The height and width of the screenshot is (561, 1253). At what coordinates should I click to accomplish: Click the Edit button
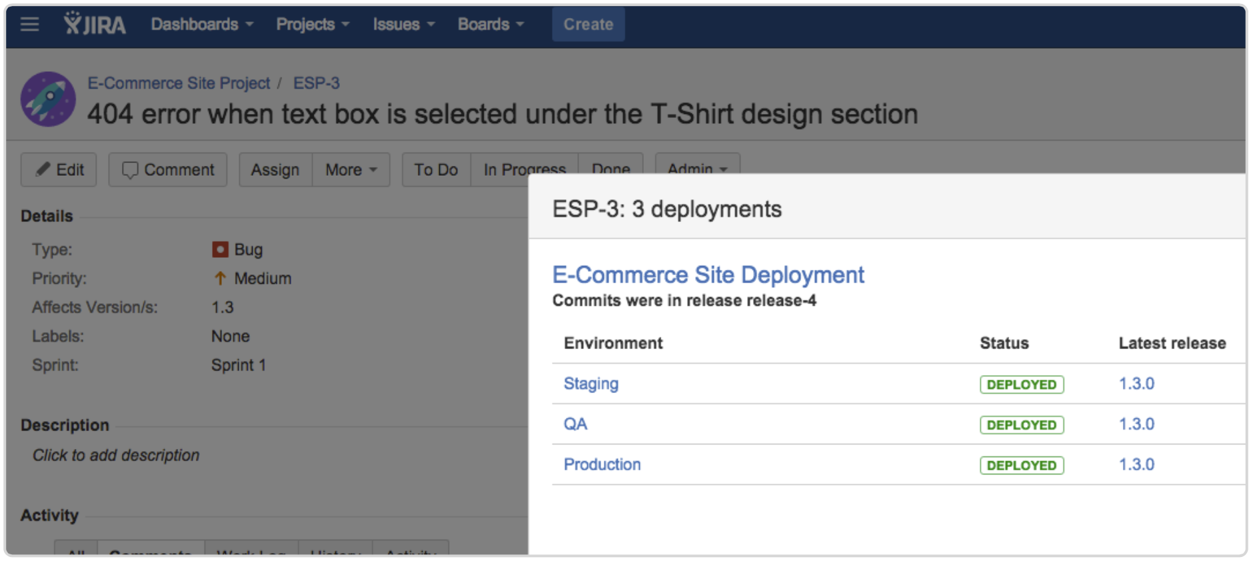(59, 170)
